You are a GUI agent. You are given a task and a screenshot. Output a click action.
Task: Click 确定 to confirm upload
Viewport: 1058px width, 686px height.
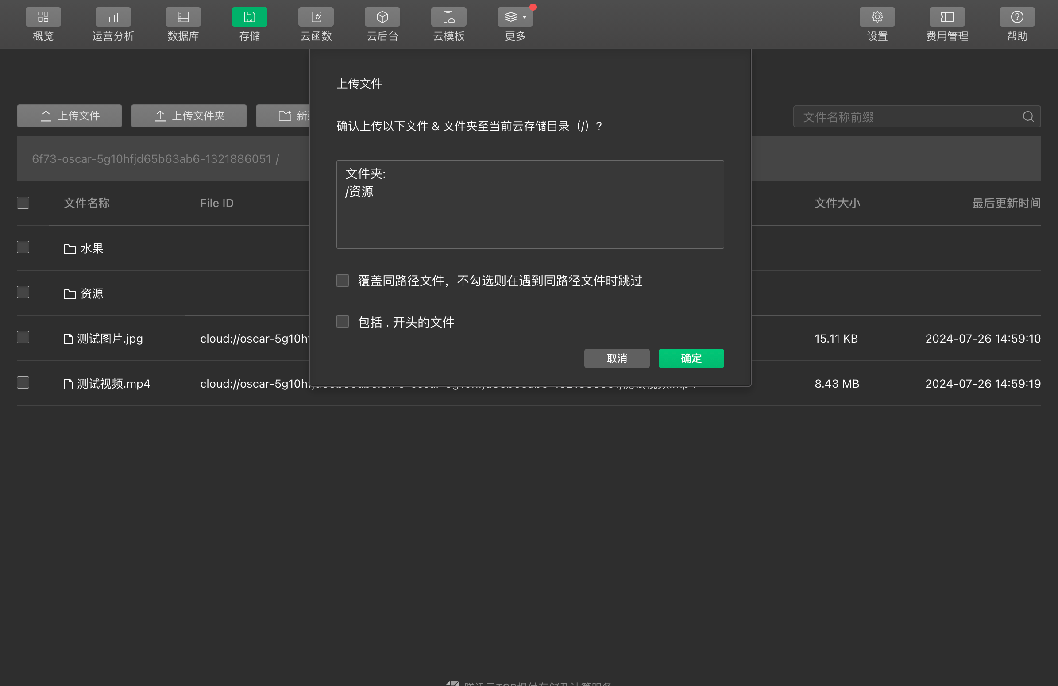coord(691,358)
